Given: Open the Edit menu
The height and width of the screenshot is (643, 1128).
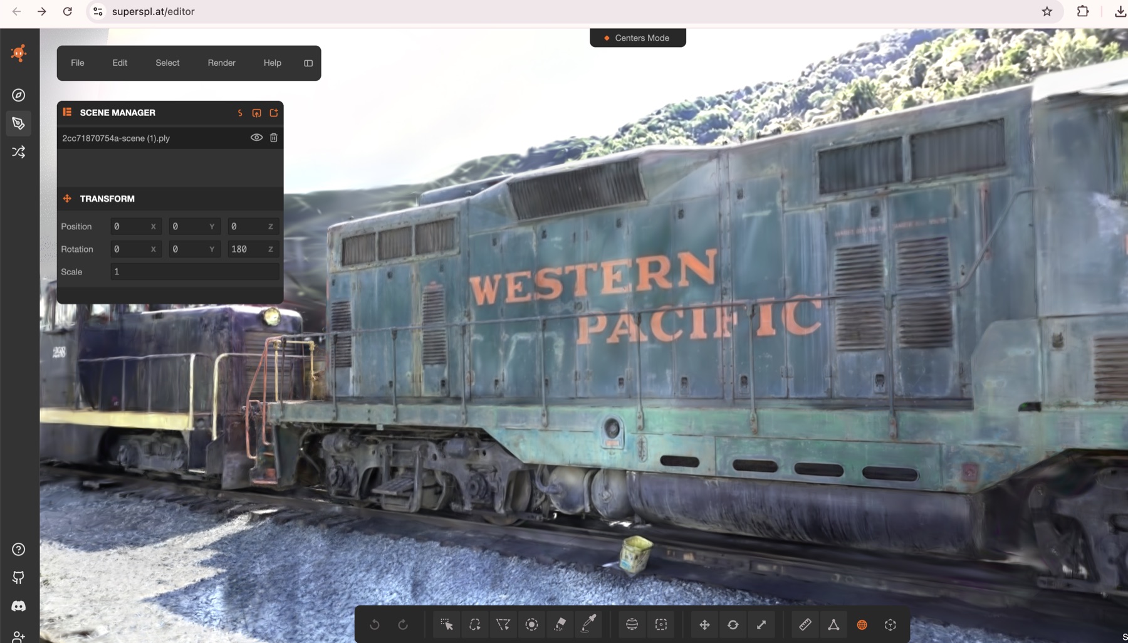Looking at the screenshot, I should click(120, 63).
